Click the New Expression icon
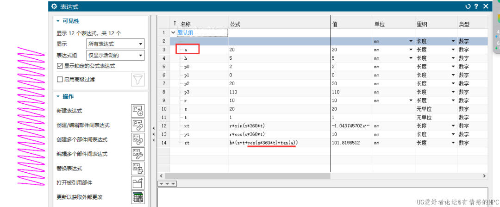 pos(138,111)
